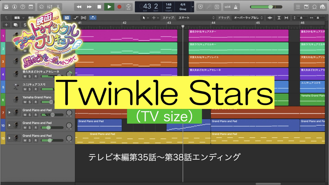Open the List Editors icon
The width and height of the screenshot is (329, 185).
click(x=298, y=7)
